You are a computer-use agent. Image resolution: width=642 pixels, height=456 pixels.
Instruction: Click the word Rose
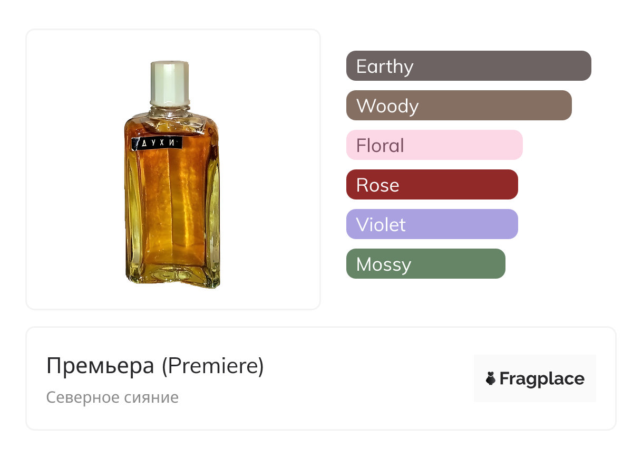[377, 185]
